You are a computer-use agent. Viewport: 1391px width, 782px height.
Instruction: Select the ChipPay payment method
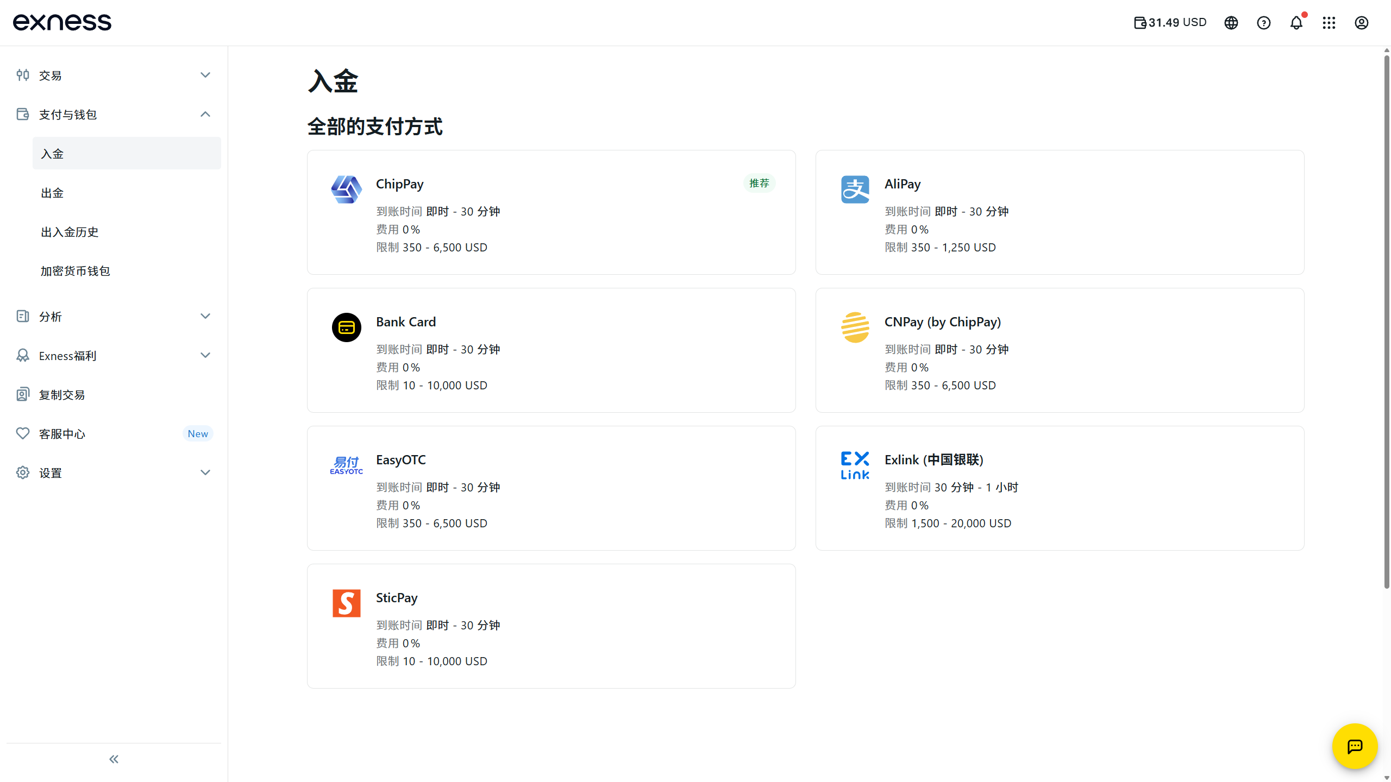pyautogui.click(x=552, y=212)
